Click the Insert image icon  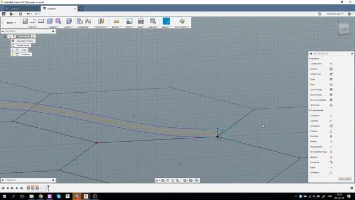[x=129, y=21]
